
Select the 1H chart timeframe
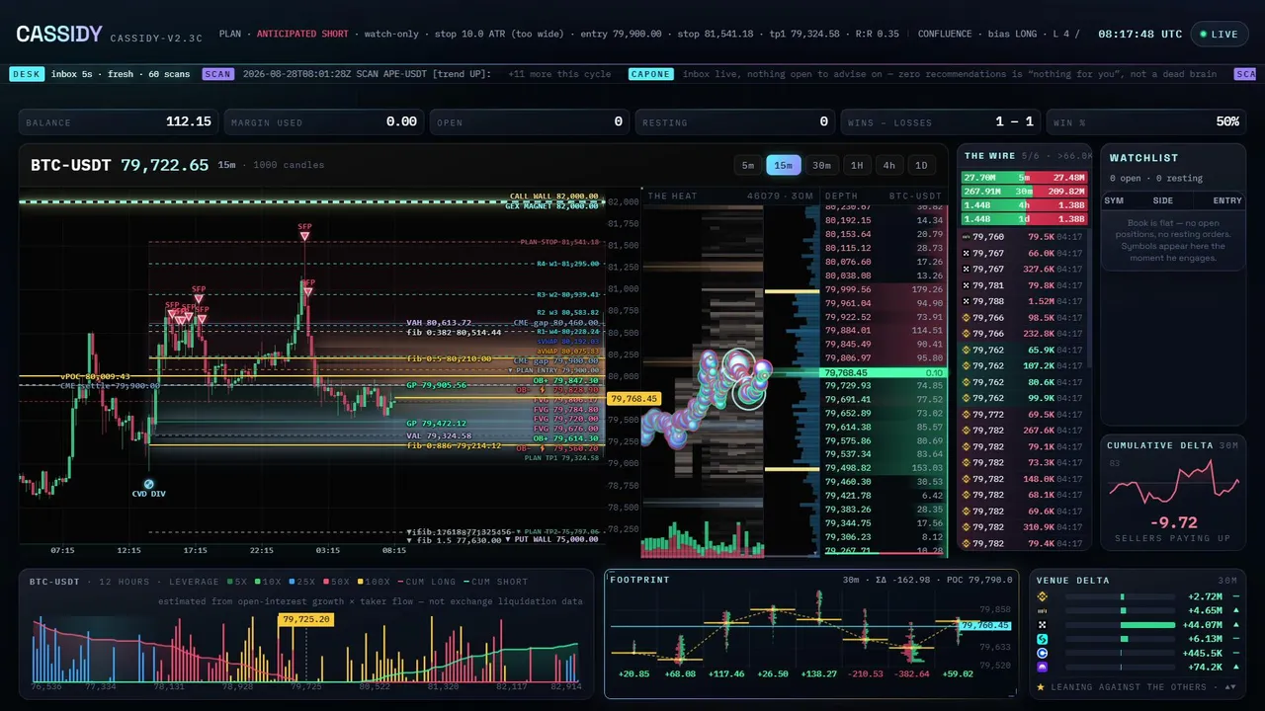click(857, 165)
